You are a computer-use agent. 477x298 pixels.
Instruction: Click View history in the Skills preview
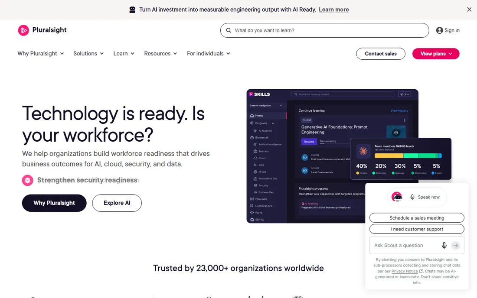[x=399, y=110]
